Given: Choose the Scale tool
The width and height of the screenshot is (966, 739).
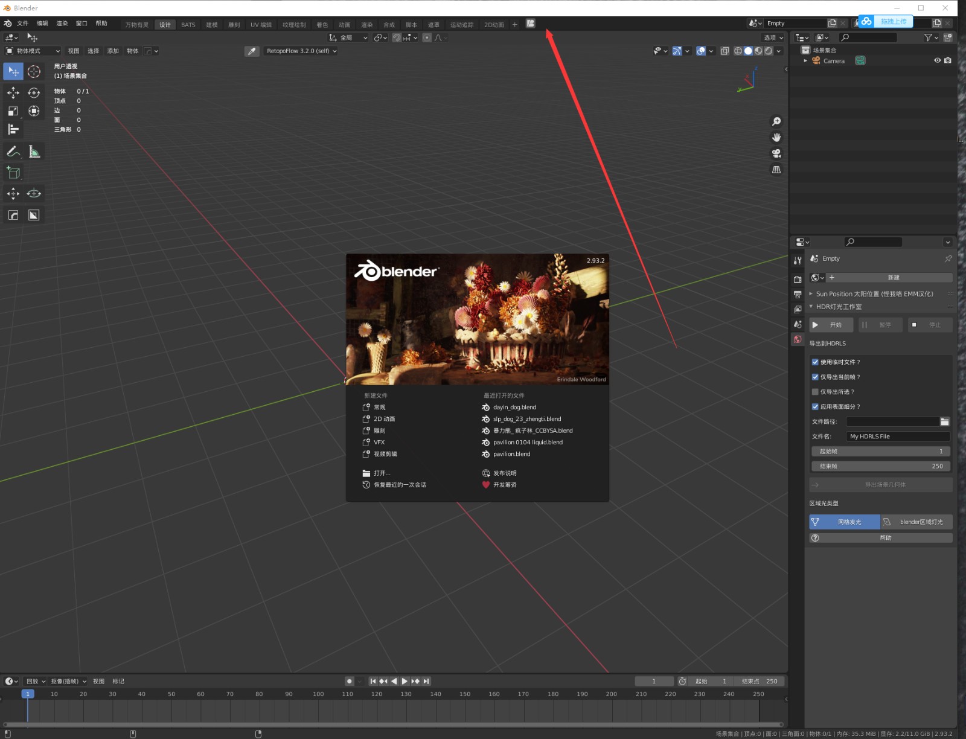Looking at the screenshot, I should [x=13, y=111].
